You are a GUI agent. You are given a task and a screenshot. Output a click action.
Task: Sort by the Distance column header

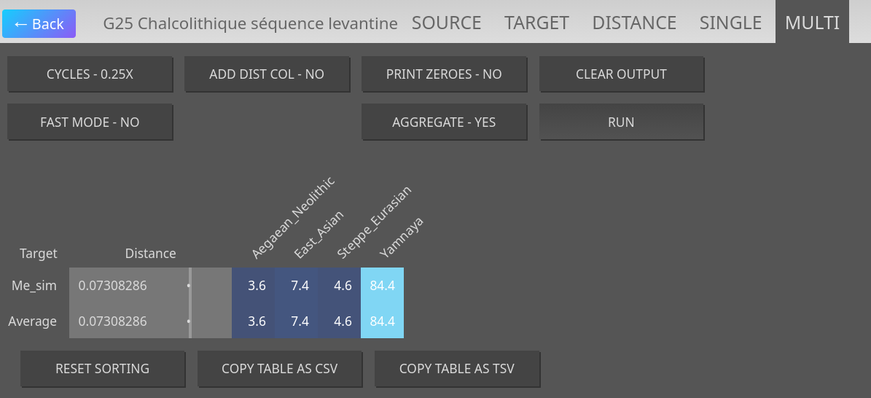point(150,254)
